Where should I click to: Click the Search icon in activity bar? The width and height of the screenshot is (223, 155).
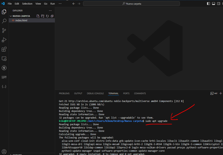[x=4, y=21]
